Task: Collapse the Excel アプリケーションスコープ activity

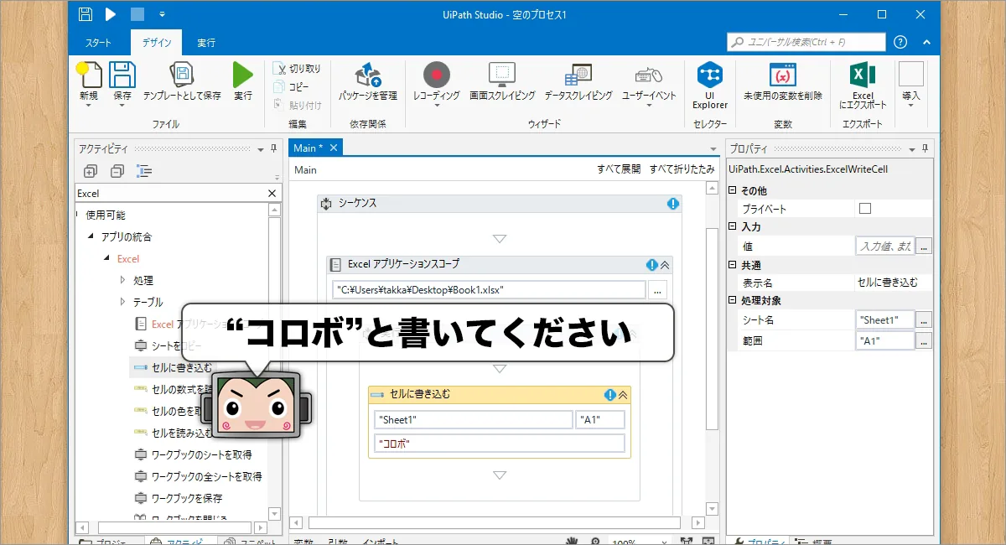Action: click(665, 265)
